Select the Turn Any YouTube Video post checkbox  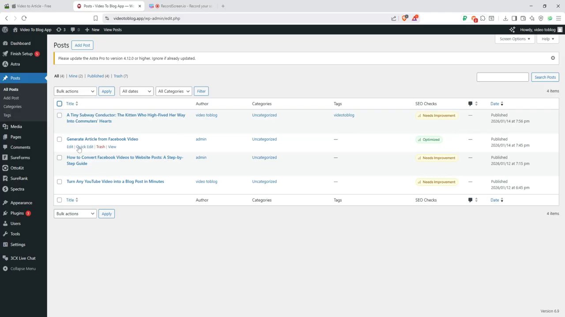pyautogui.click(x=59, y=181)
